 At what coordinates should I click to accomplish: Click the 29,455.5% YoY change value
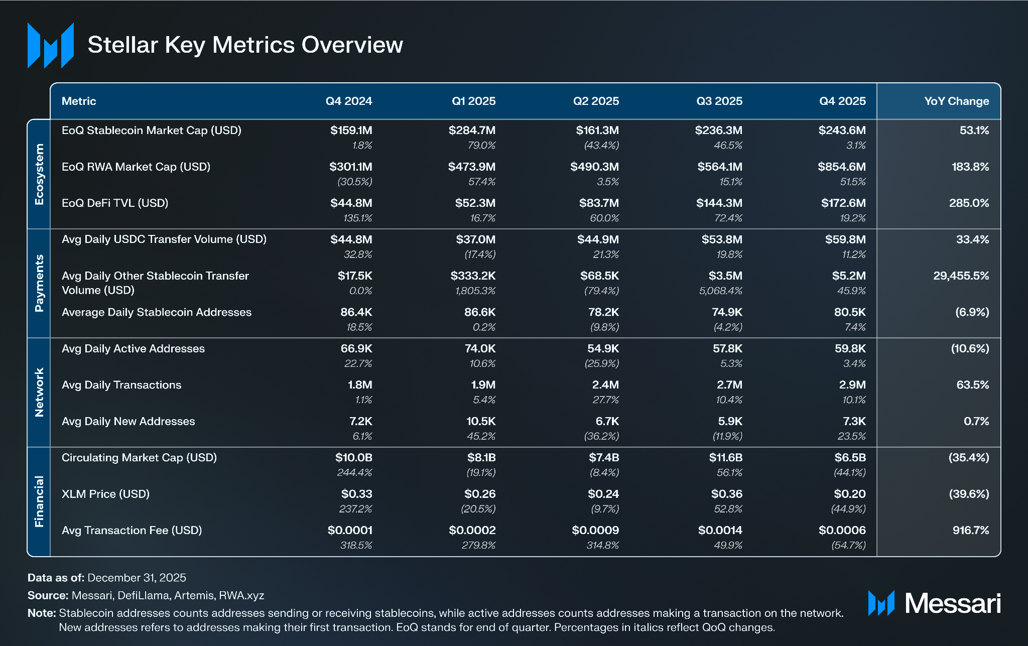tap(961, 276)
